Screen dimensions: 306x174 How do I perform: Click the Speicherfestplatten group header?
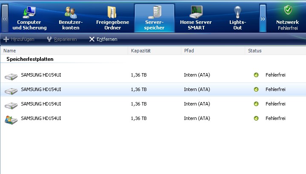(30, 59)
